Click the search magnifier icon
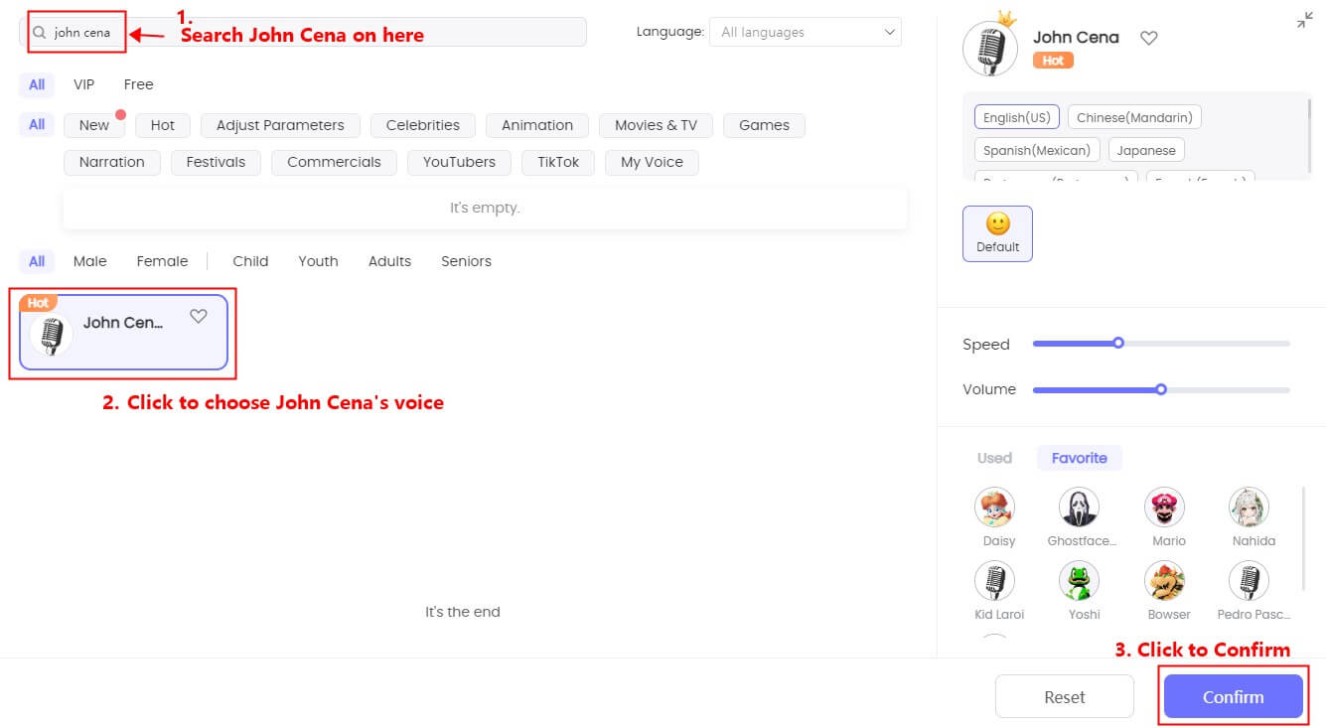 (x=40, y=33)
